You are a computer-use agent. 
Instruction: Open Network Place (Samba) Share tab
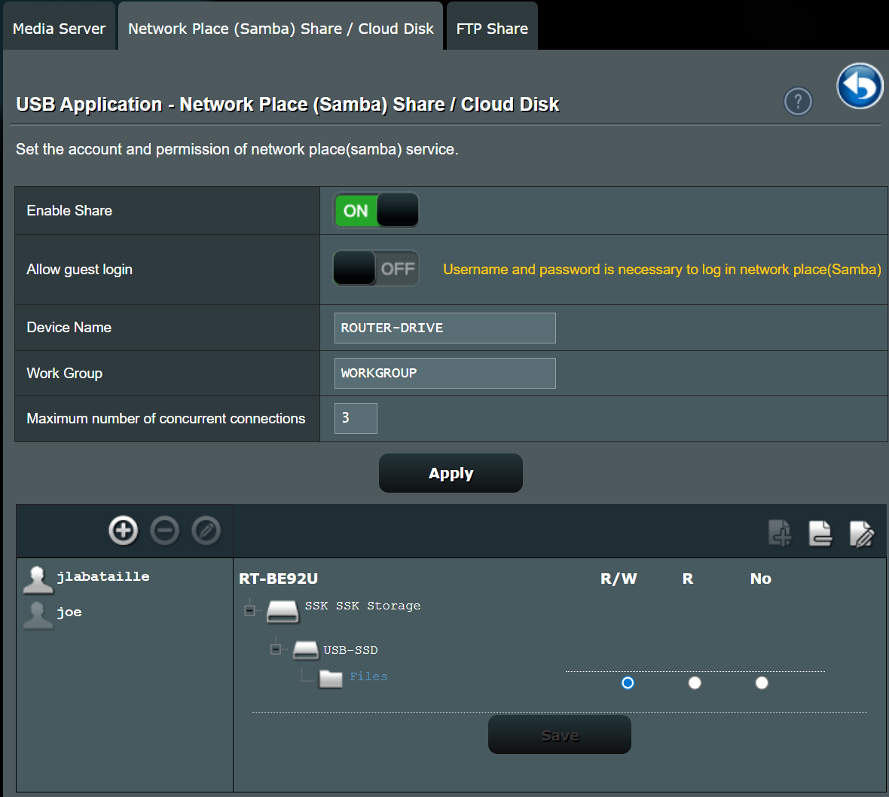click(x=281, y=27)
